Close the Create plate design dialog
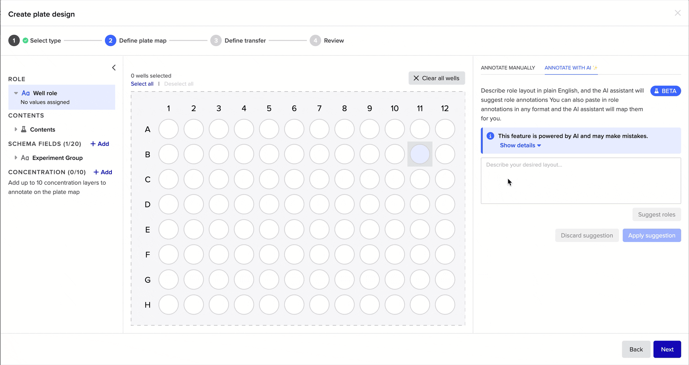689x365 pixels. coord(678,13)
